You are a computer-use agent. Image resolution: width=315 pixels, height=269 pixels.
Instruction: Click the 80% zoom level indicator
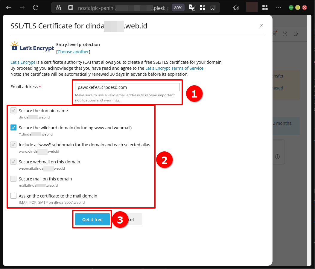(x=178, y=8)
